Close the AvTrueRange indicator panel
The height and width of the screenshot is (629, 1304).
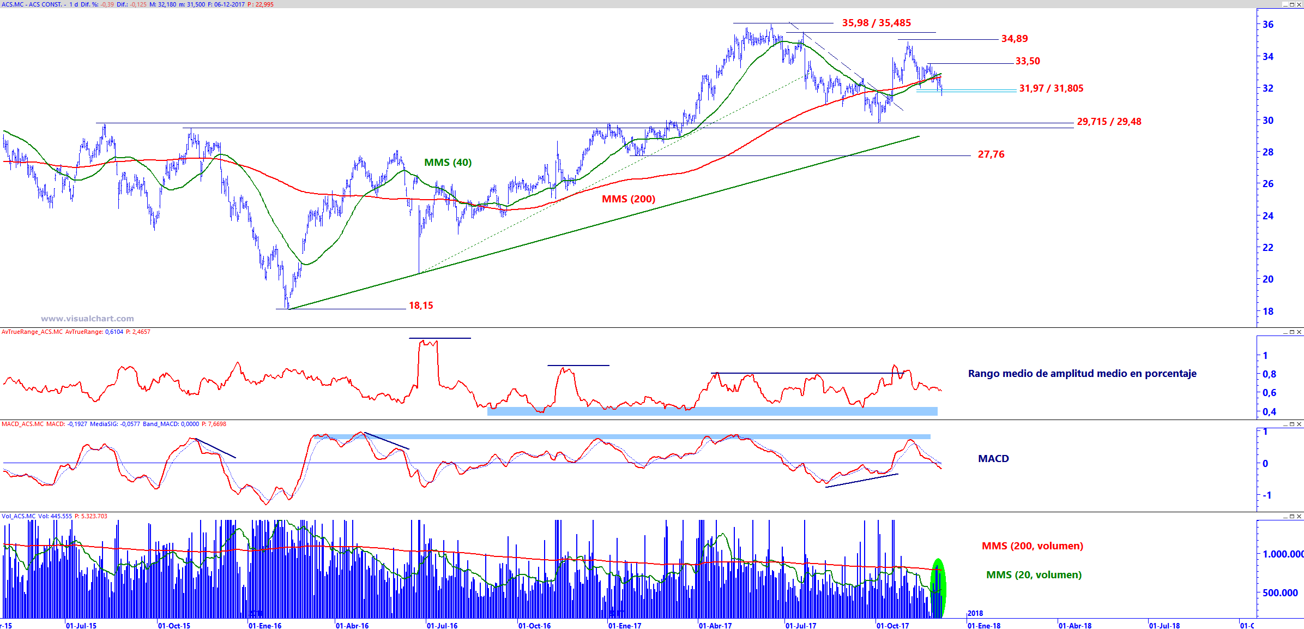click(x=1300, y=332)
